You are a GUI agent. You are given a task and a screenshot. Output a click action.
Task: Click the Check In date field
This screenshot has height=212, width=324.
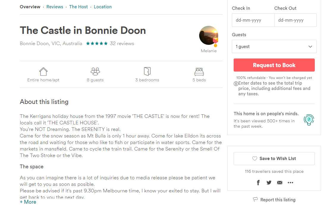253,20
